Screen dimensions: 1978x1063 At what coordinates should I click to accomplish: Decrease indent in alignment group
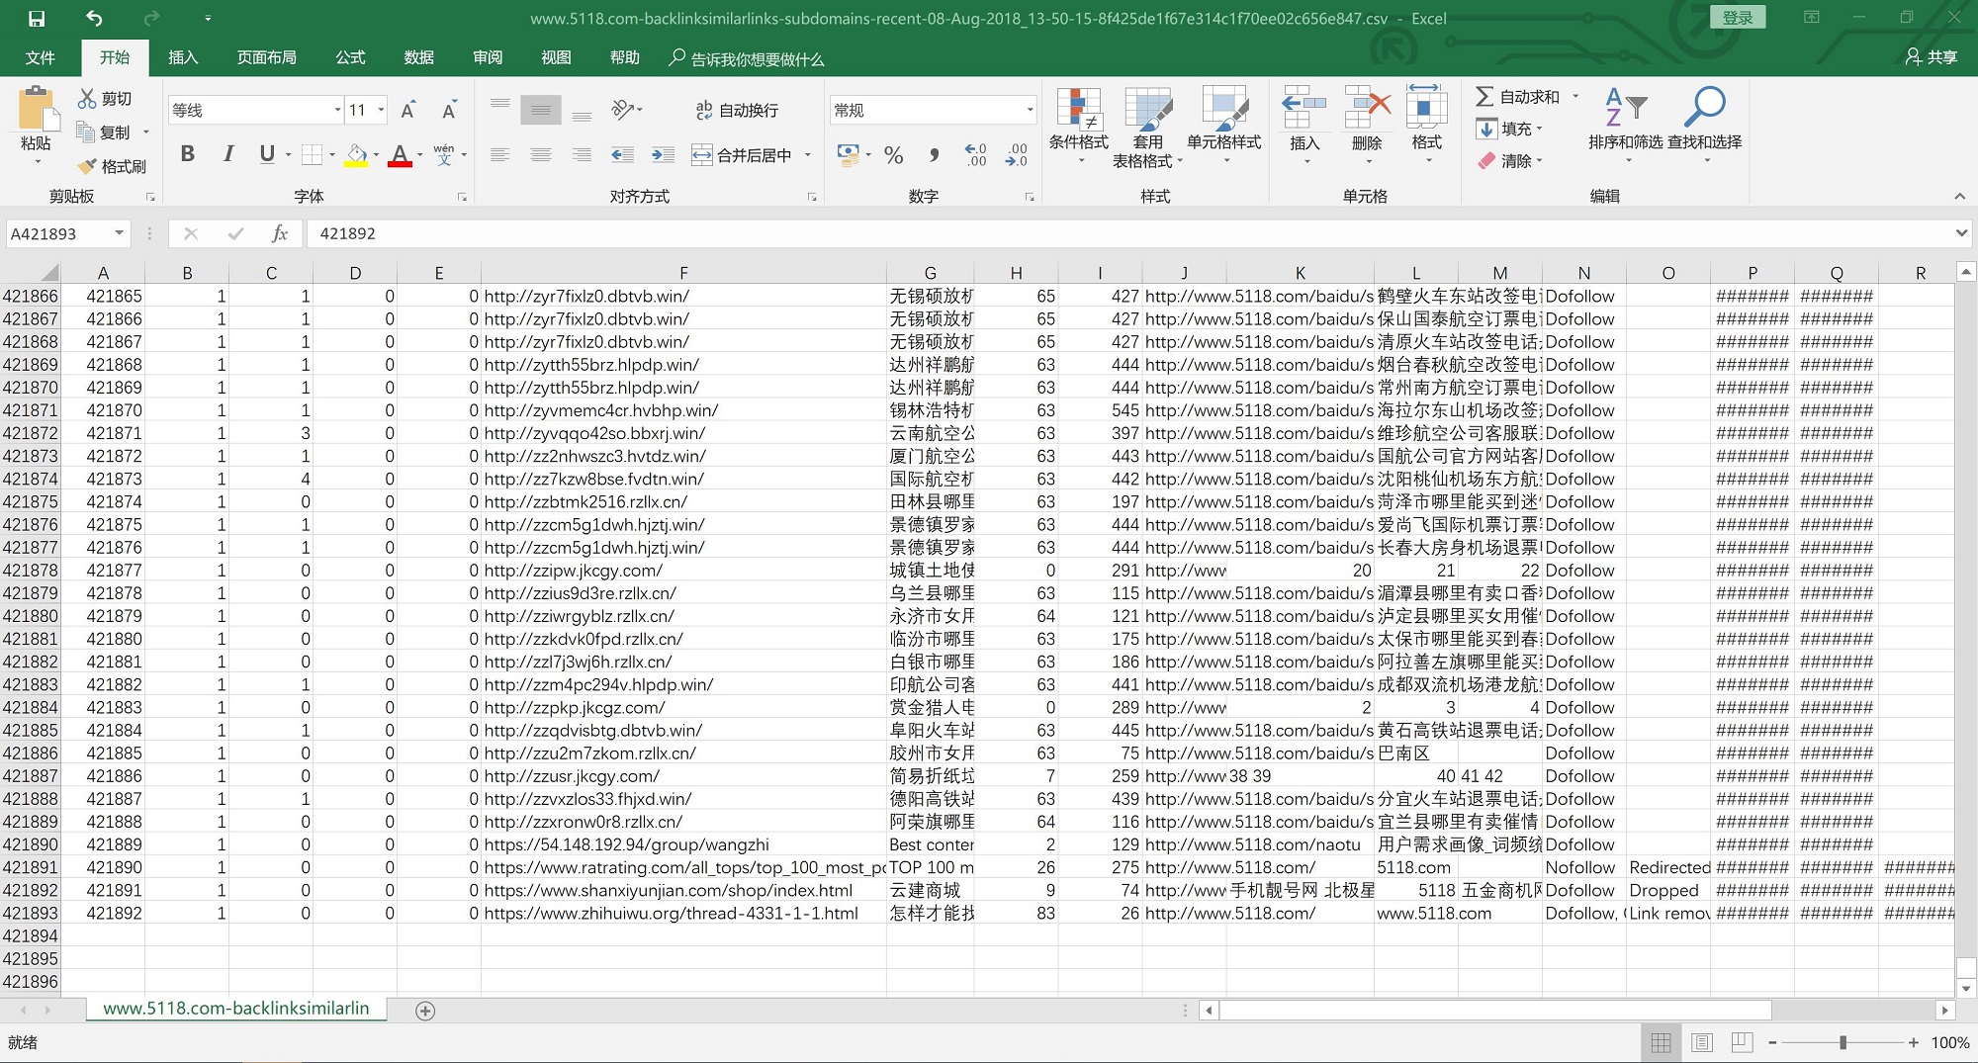point(623,154)
